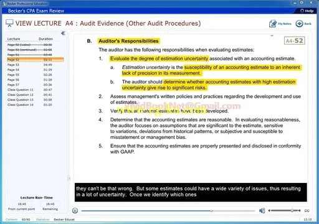Click the Becker Educat status bar entry
Image resolution: width=319 pixels, height=224 pixels.
pyautogui.click(x=64, y=220)
